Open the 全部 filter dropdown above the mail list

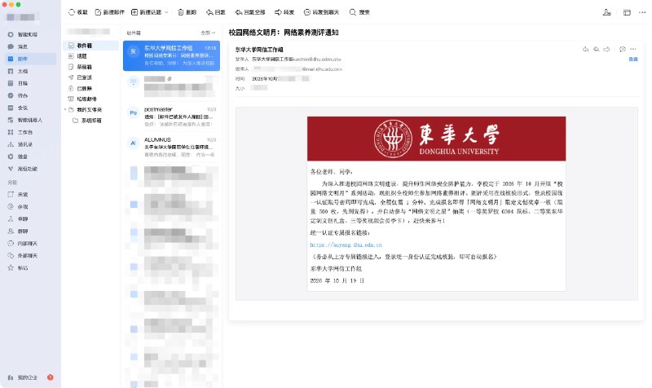click(x=209, y=33)
